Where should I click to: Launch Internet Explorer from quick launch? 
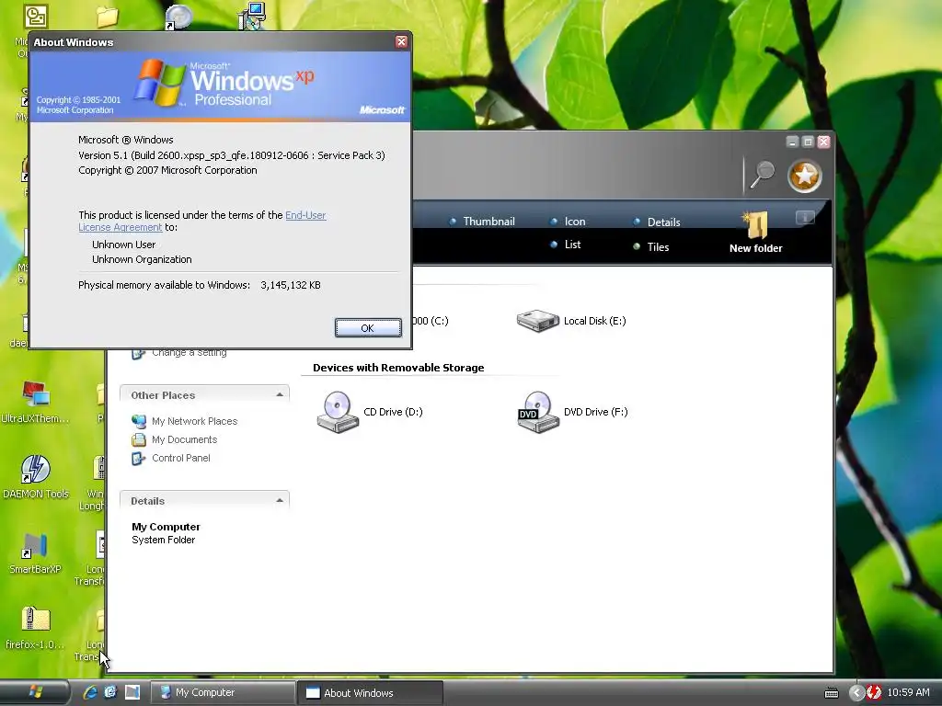[x=90, y=692]
